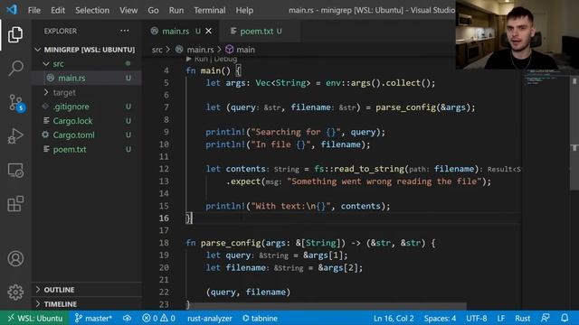This screenshot has height=325, width=579.
Task: Click the EXPLORER panel title
Action: tap(61, 31)
